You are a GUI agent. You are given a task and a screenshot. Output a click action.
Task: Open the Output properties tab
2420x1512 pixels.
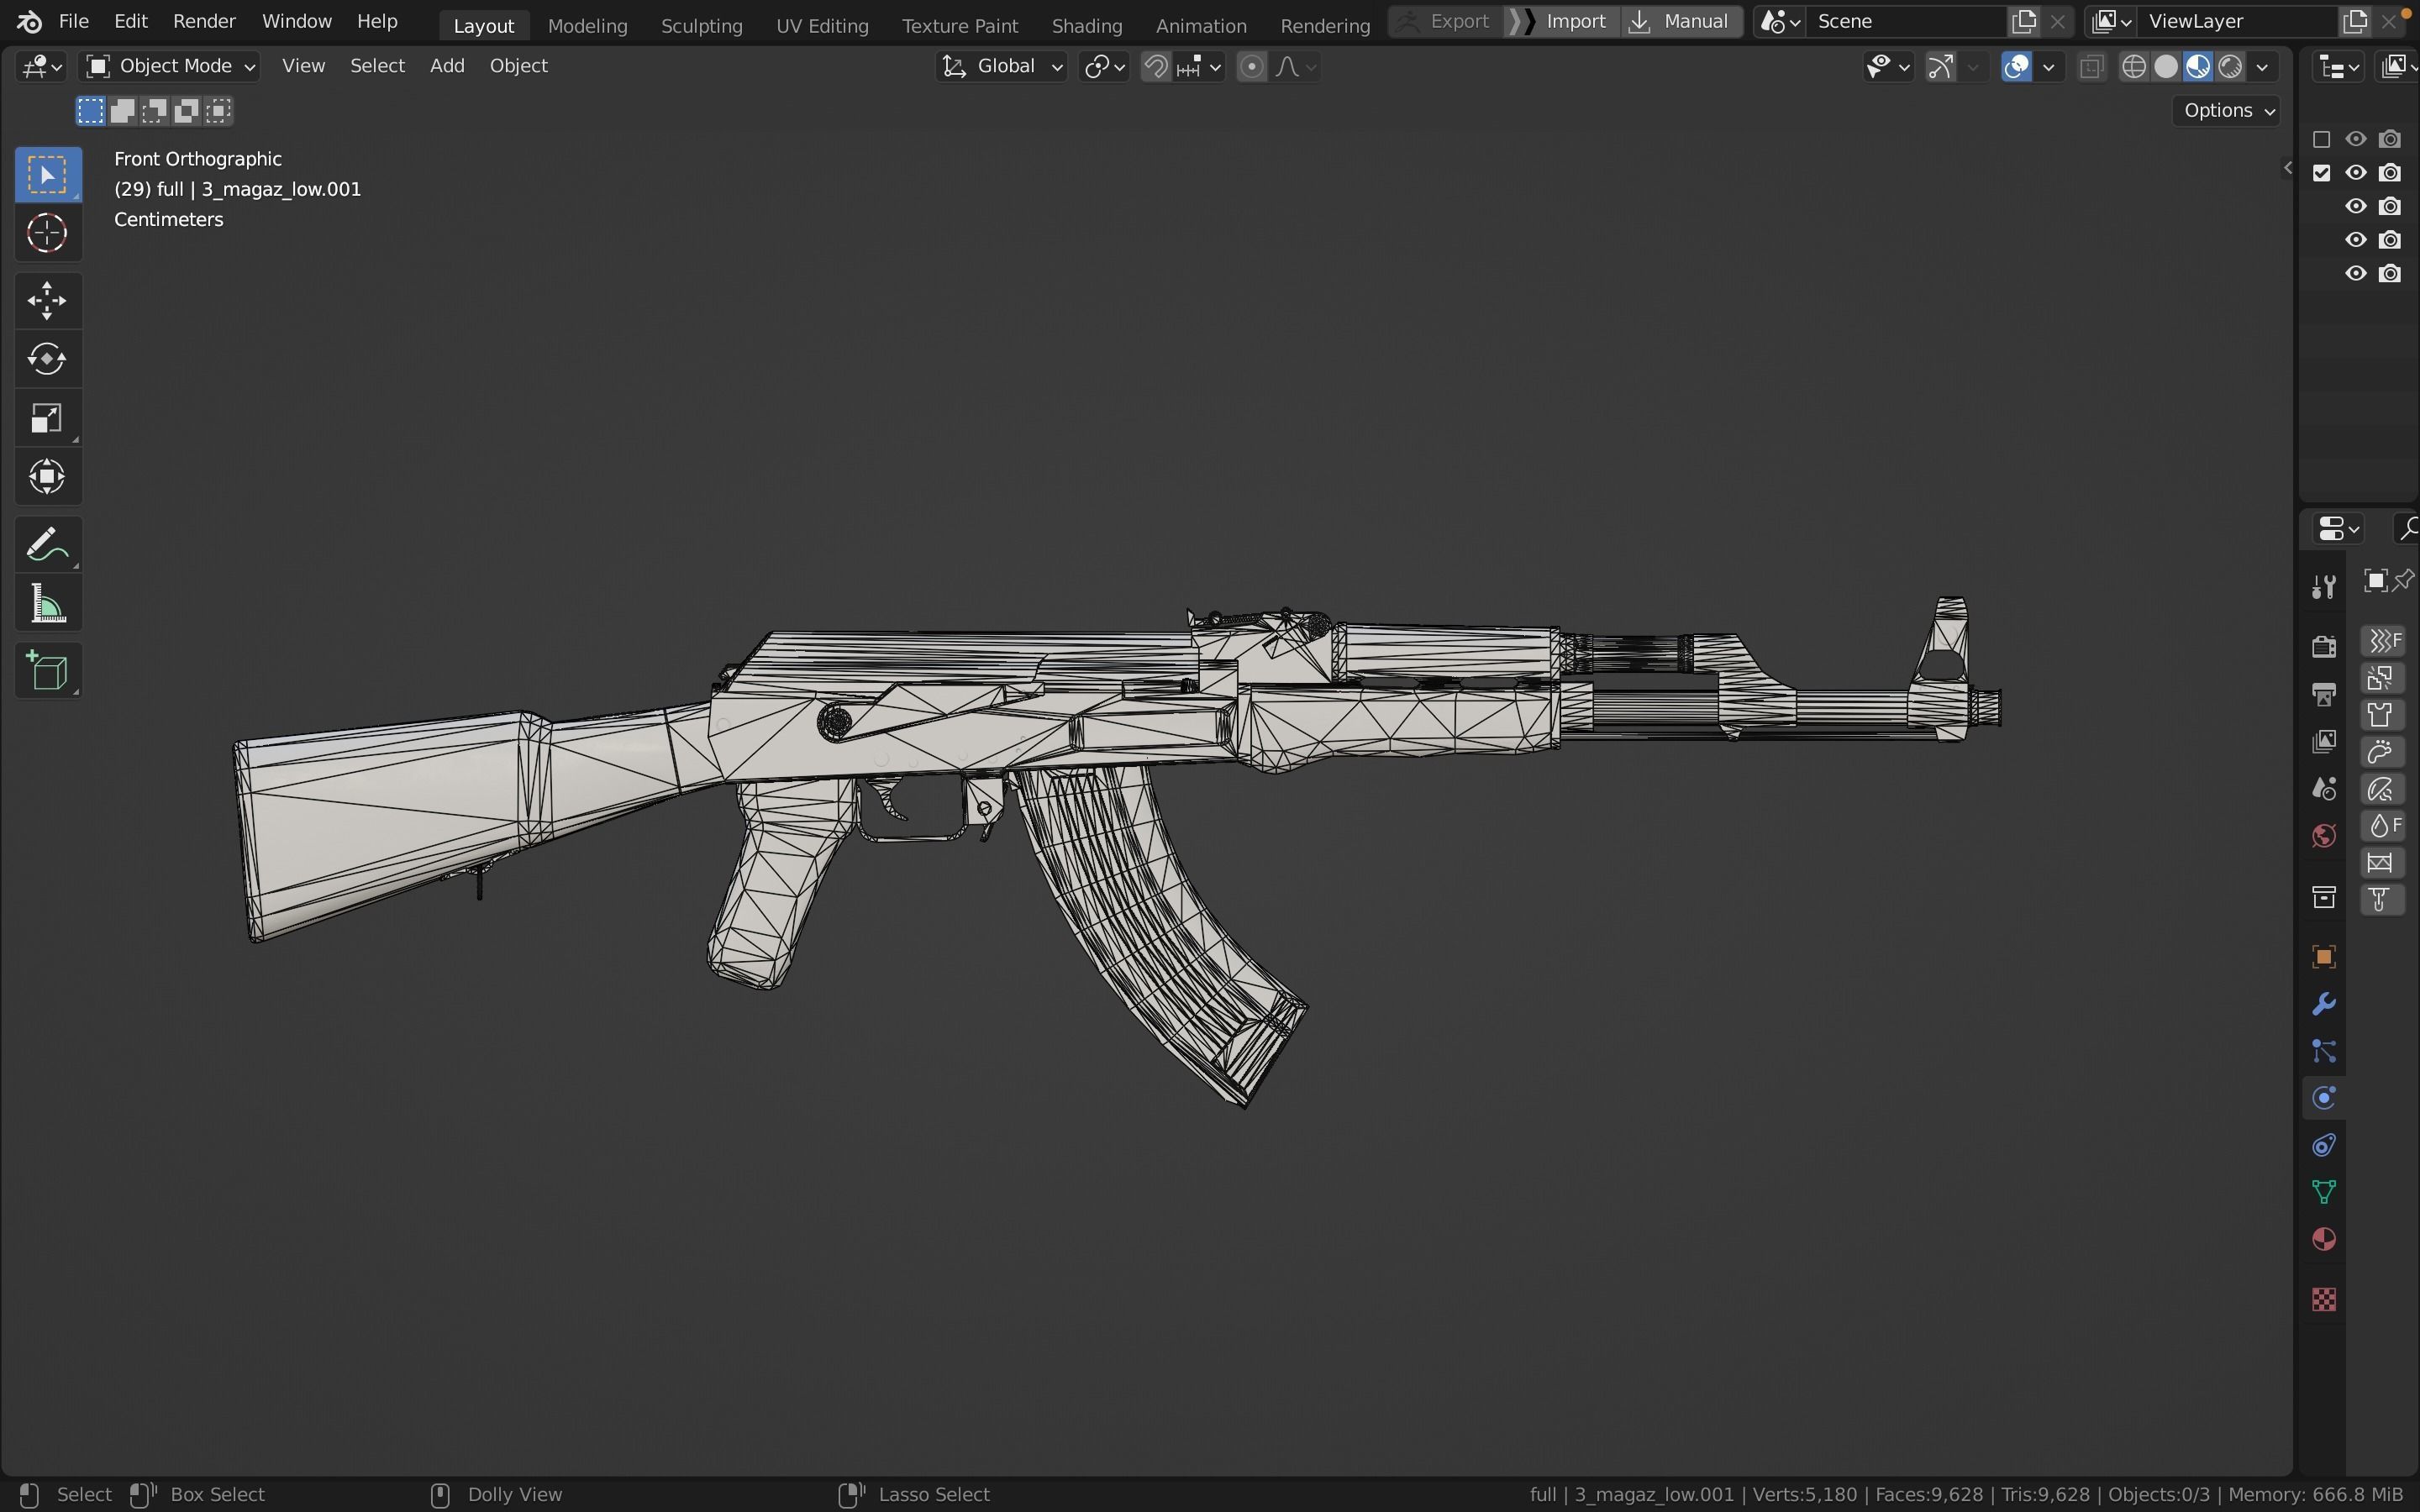pos(2324,693)
